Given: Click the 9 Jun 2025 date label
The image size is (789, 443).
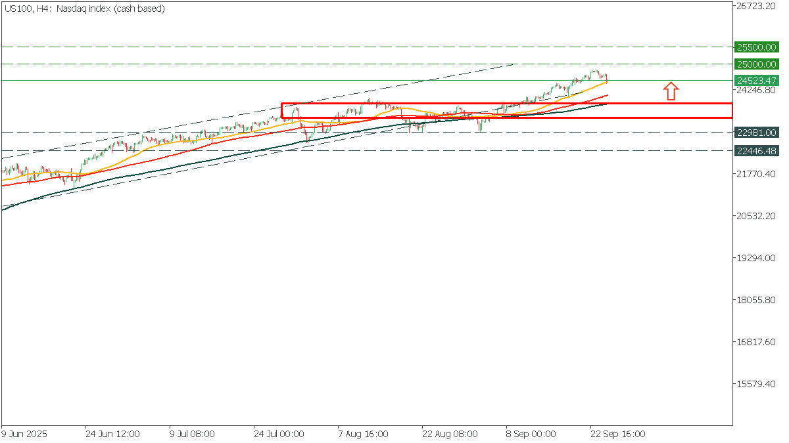Looking at the screenshot, I should (25, 434).
